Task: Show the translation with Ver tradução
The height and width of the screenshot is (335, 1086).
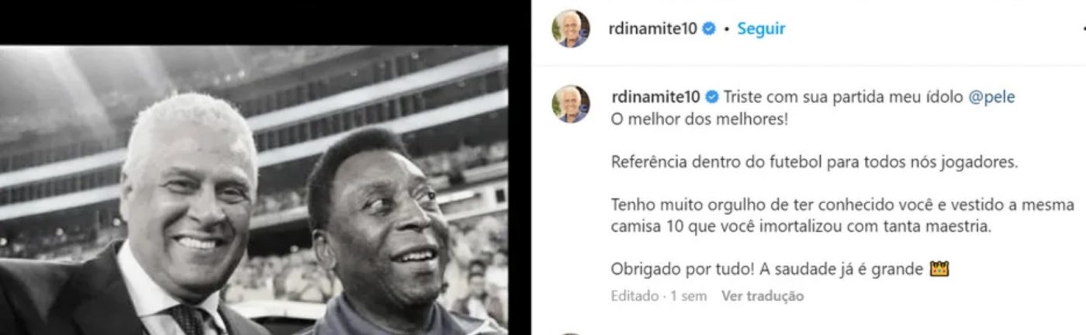Action: click(x=763, y=296)
